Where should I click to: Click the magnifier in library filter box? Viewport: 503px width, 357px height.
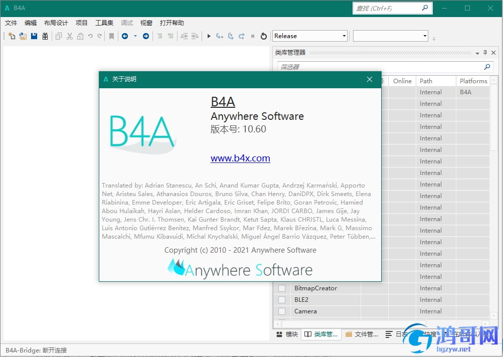pyautogui.click(x=487, y=67)
